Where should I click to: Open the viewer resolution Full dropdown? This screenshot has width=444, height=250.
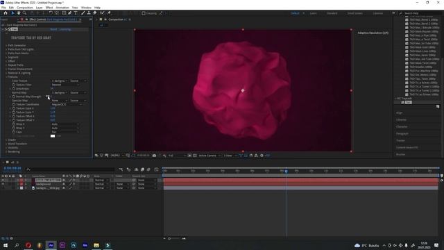tap(177, 156)
